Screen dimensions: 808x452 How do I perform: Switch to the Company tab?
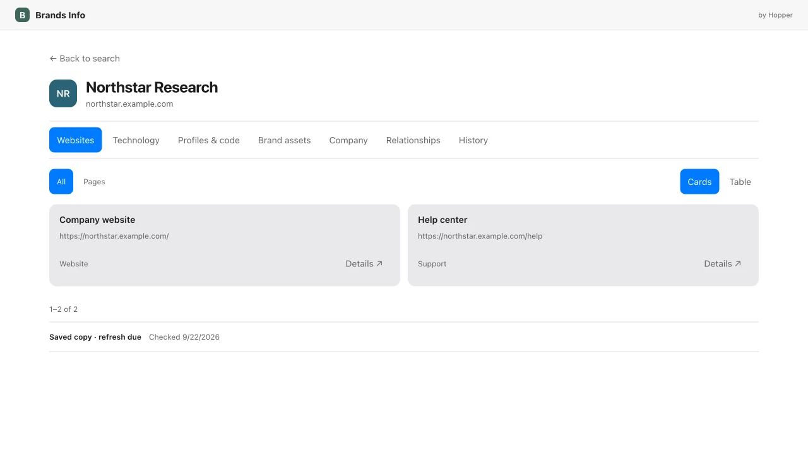(x=348, y=140)
